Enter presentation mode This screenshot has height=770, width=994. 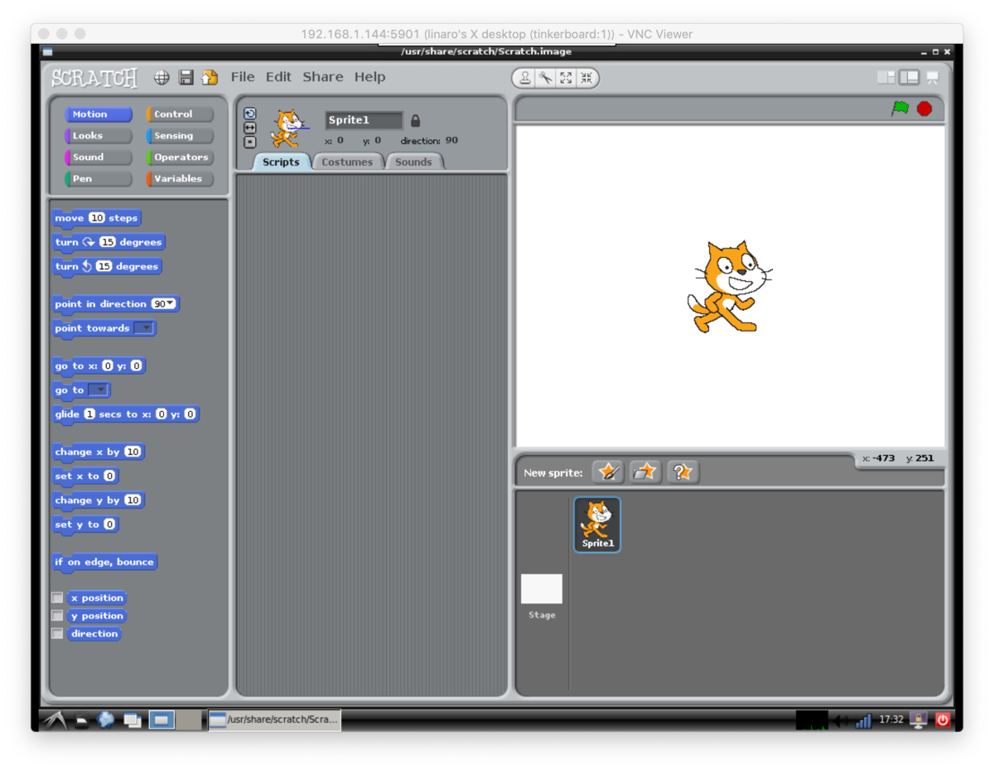(933, 77)
